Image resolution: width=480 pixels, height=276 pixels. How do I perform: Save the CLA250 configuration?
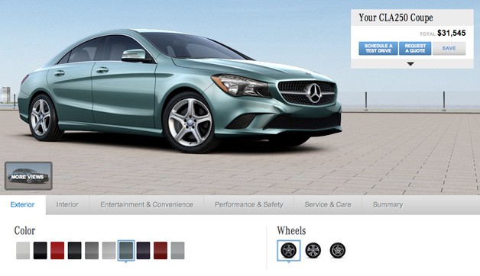(x=449, y=49)
